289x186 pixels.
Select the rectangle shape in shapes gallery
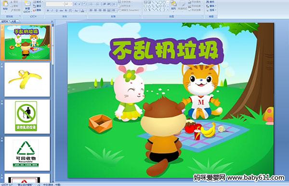coord(160,2)
